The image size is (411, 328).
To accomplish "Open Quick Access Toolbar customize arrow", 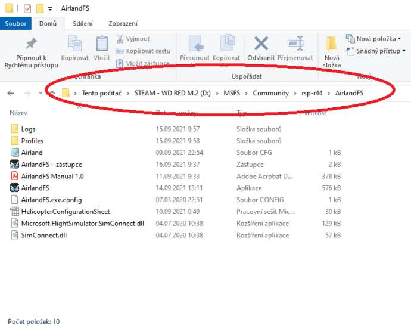I will coord(50,9).
